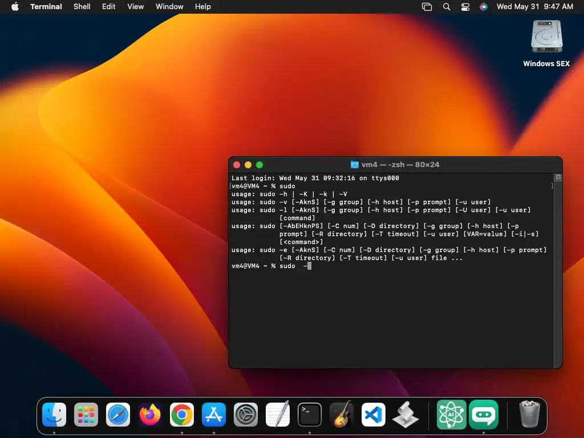This screenshot has width=584, height=438.
Task: Open the Apple menu
Action: [15, 7]
